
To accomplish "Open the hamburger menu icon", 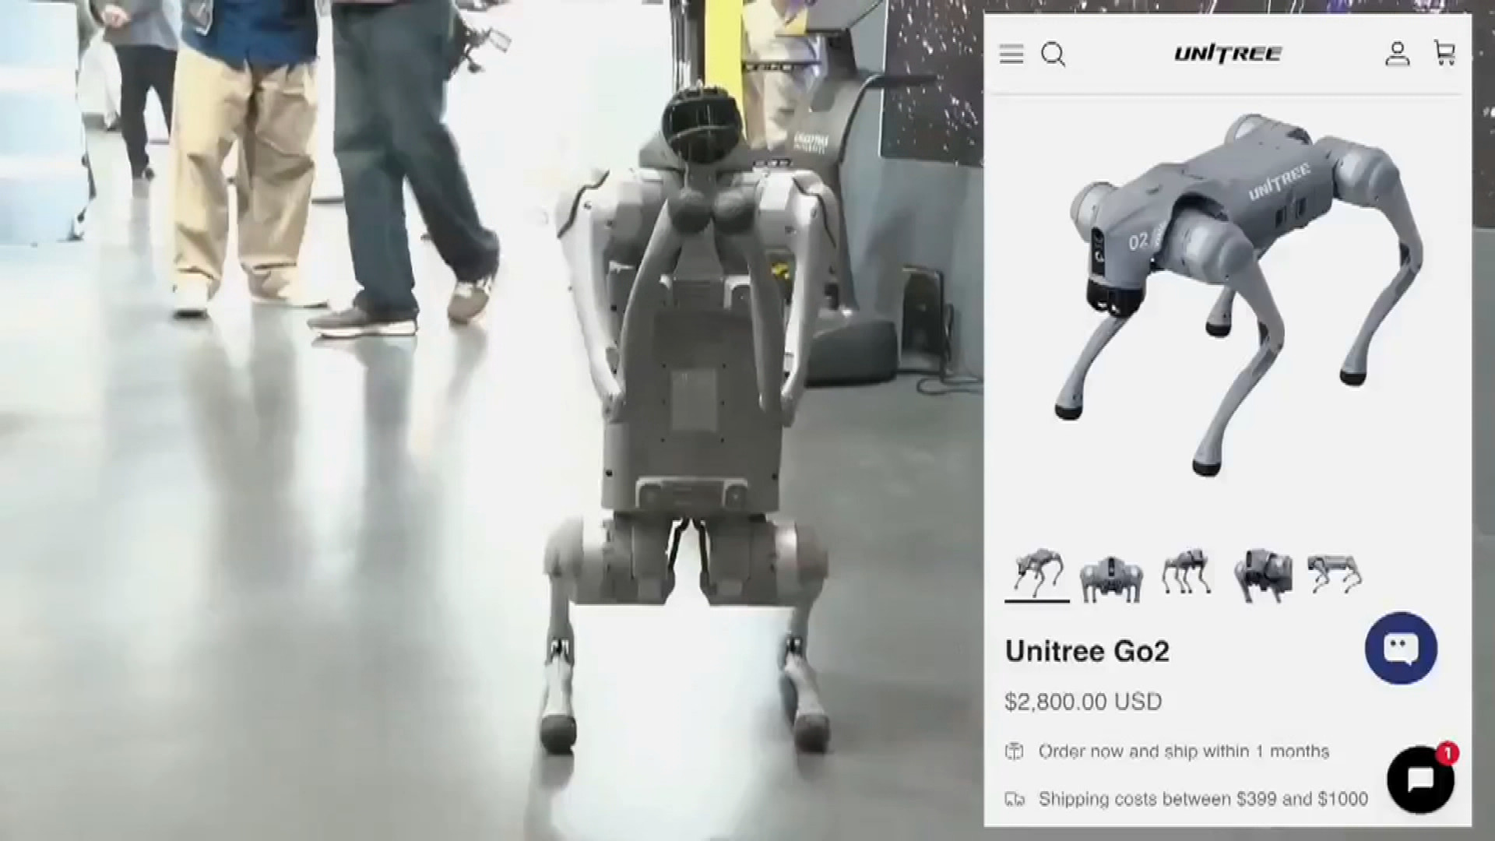I will click(1011, 55).
